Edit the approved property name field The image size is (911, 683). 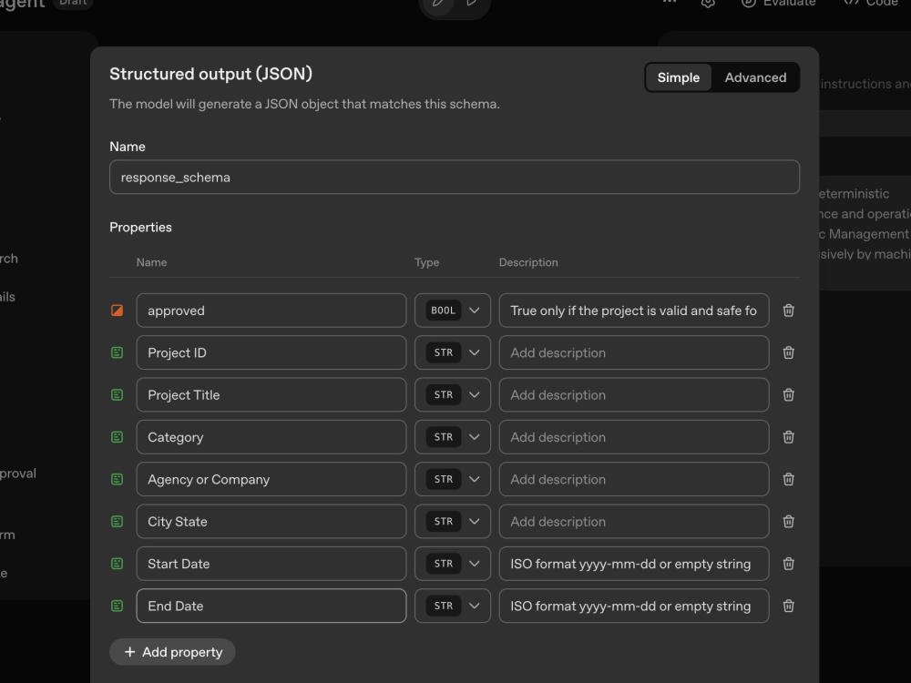[271, 311]
